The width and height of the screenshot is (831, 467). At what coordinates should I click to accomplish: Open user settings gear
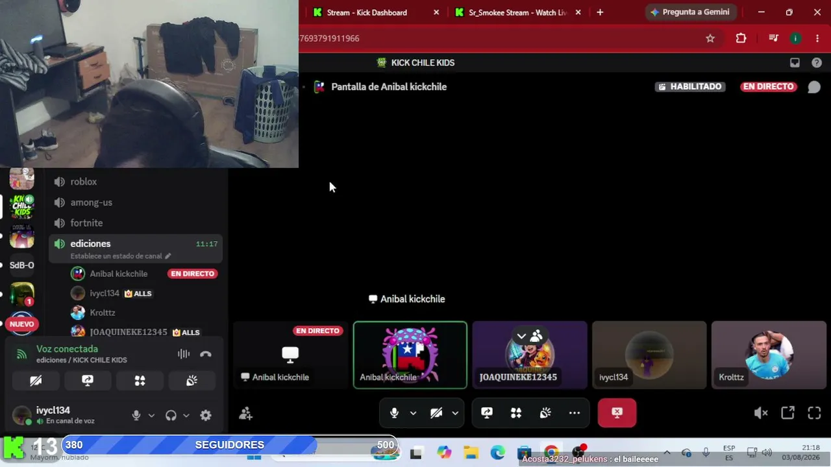[206, 416]
